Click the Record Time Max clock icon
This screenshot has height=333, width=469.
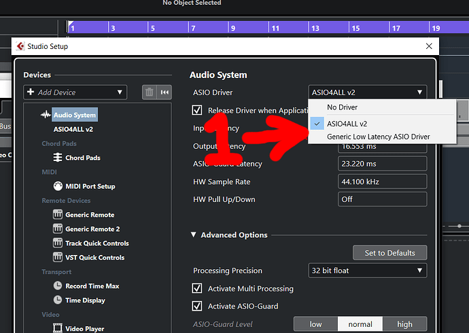[x=58, y=286]
